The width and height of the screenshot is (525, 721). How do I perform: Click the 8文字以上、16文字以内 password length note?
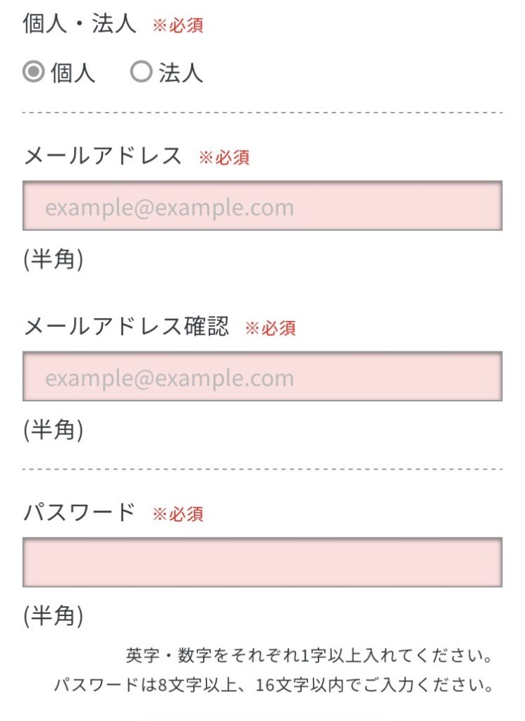click(x=273, y=684)
